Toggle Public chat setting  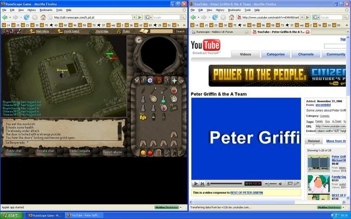pyautogui.click(x=14, y=152)
